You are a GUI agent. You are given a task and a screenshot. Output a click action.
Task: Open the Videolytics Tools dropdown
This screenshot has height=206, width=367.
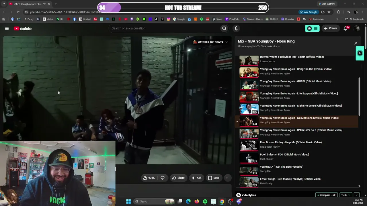(x=345, y=195)
